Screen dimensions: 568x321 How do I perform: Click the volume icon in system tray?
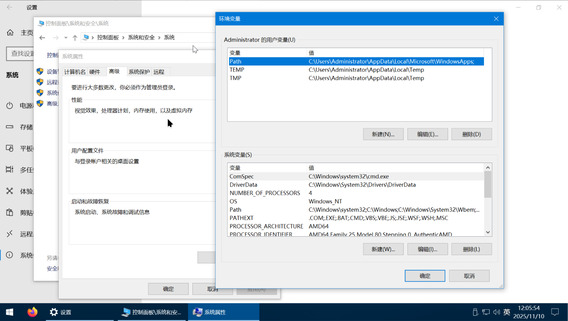point(496,312)
